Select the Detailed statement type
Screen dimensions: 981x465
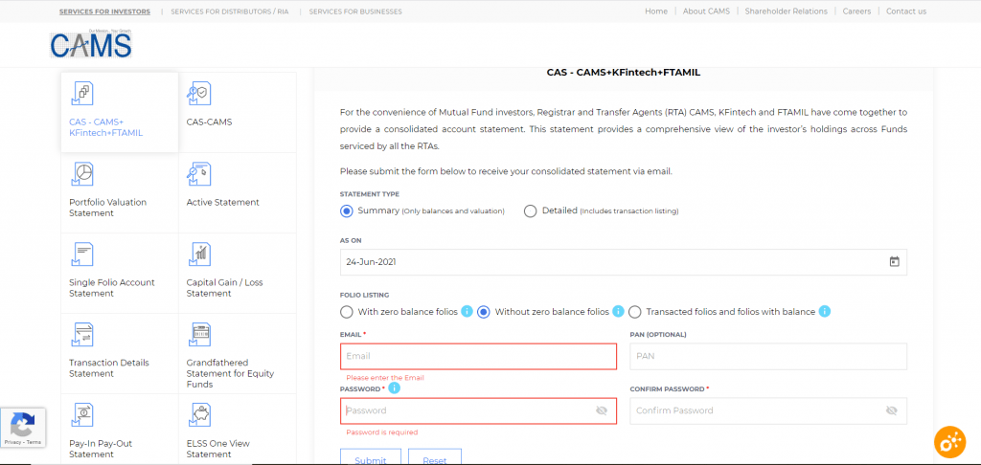[531, 211]
